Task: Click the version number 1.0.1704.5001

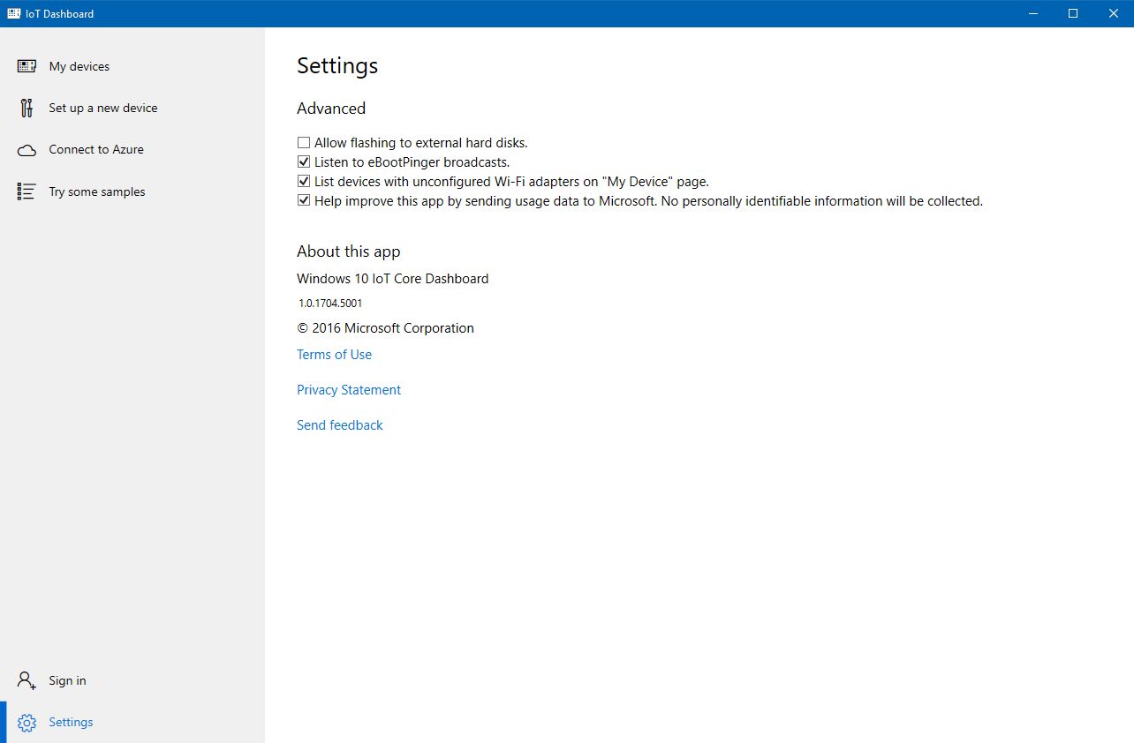Action: (x=330, y=304)
